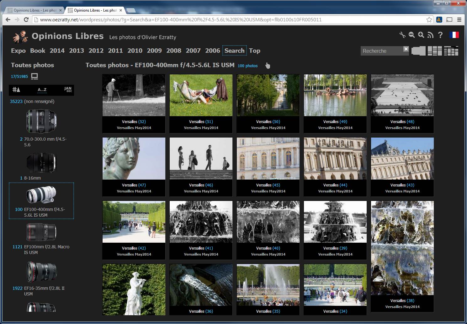Sort lens list alphabetically A...Z
Screen dimensions: 467x324
pyautogui.click(x=42, y=90)
